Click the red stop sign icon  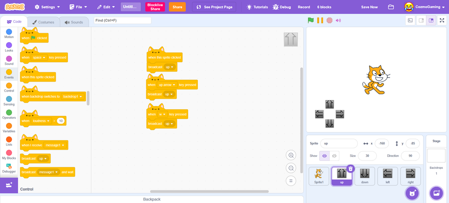point(330,20)
